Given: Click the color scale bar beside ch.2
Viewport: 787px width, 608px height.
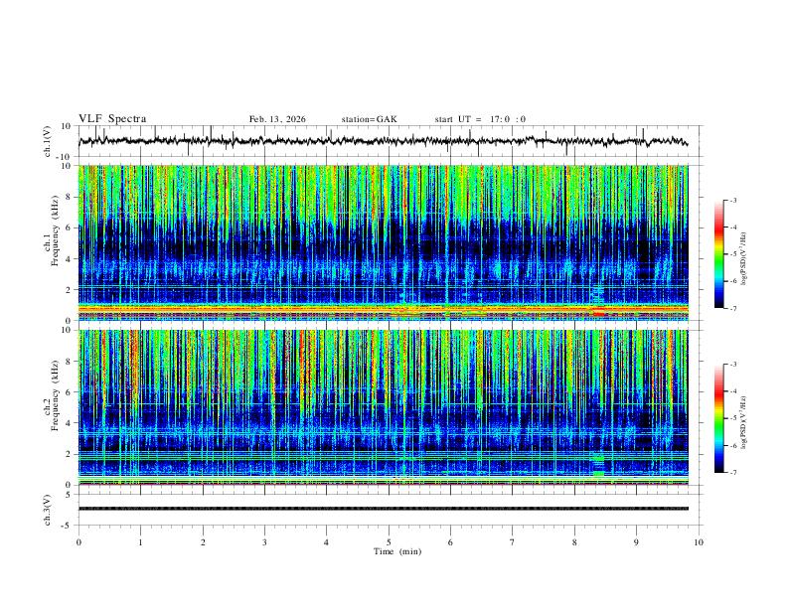Looking at the screenshot, I should click(x=718, y=418).
